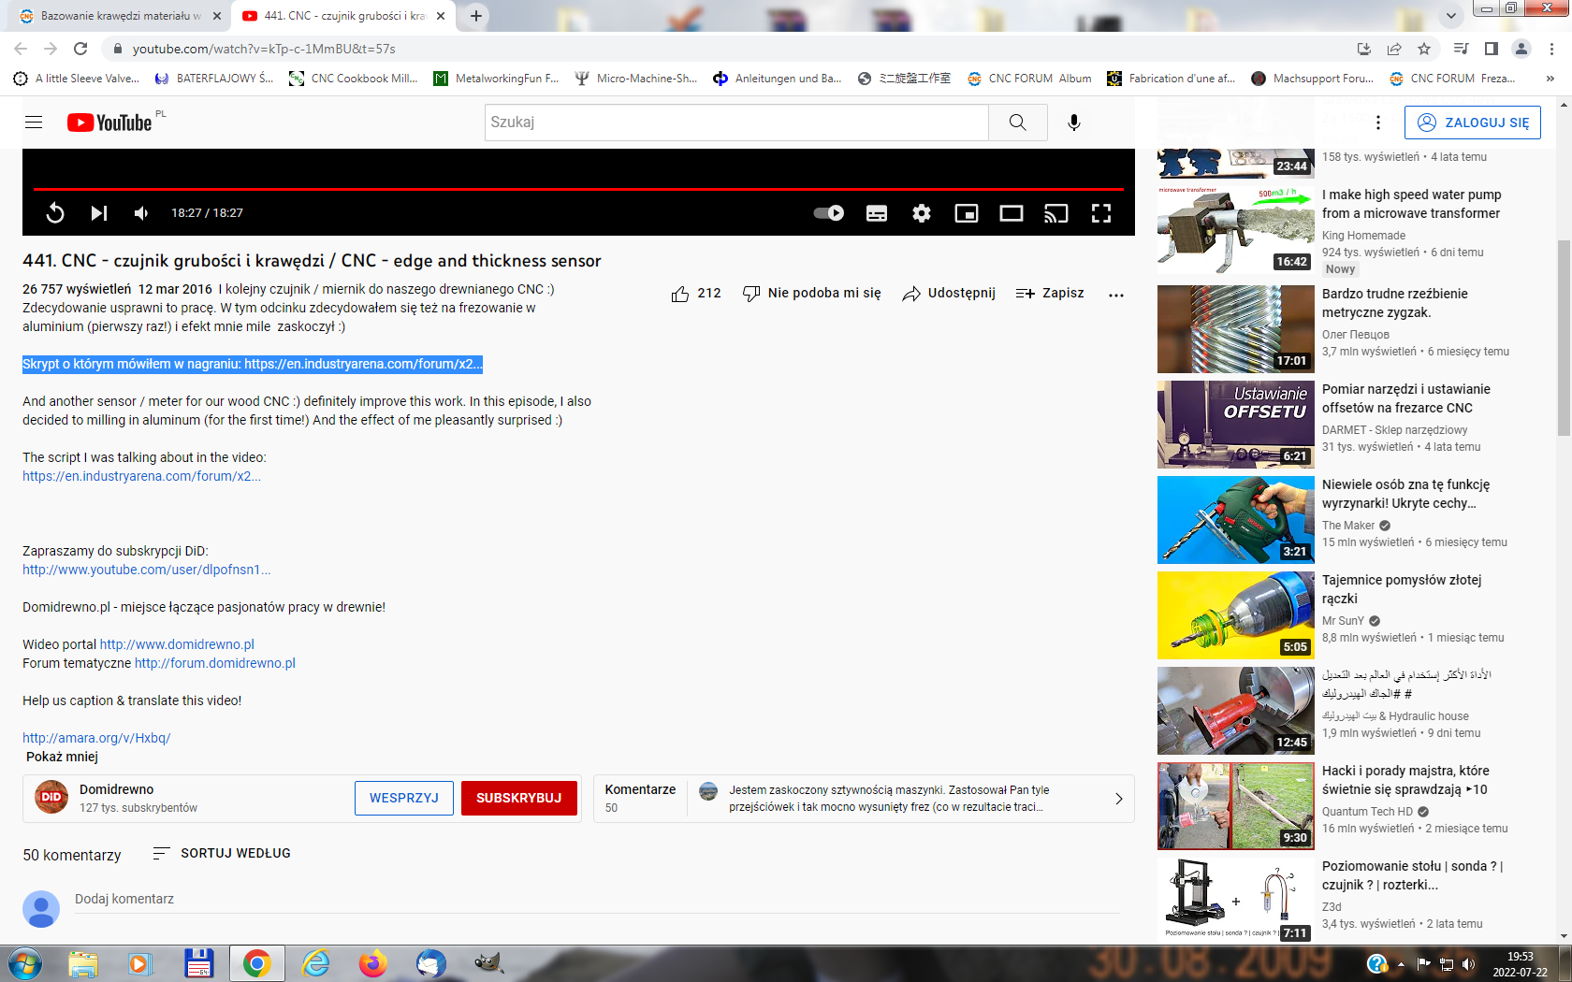This screenshot has height=982, width=1572.
Task: Open Internet Explorer from taskbar
Action: 315,963
